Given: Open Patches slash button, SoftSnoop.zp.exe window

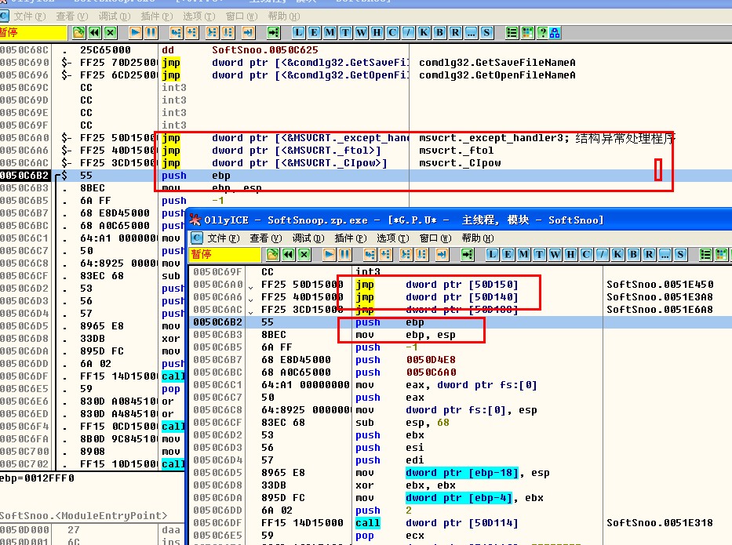Looking at the screenshot, I should click(603, 254).
